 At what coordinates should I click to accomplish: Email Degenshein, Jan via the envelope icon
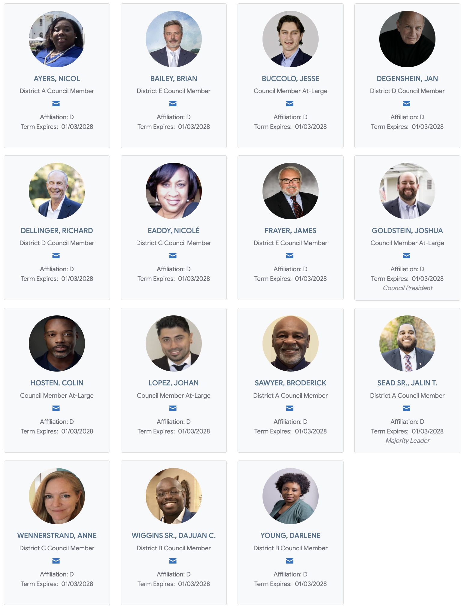click(x=406, y=104)
